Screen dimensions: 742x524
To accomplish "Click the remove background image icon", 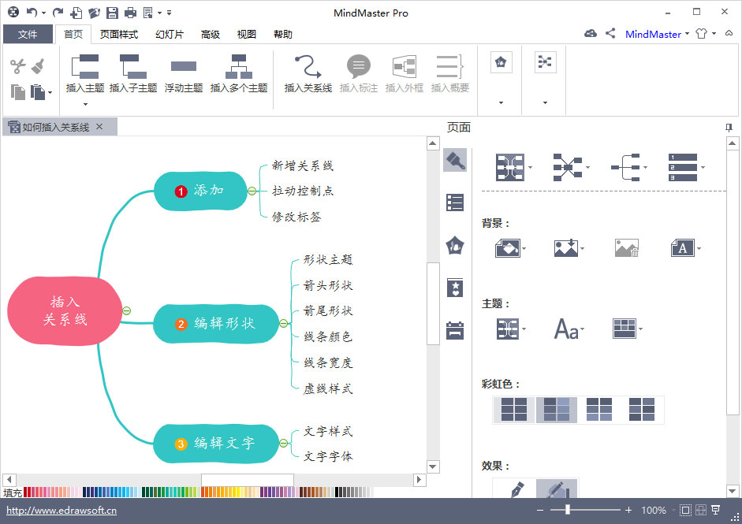I will [x=628, y=247].
